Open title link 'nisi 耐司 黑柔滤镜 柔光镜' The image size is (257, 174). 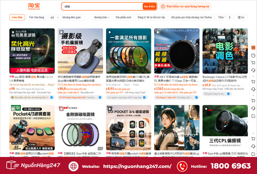31,79
